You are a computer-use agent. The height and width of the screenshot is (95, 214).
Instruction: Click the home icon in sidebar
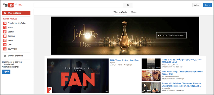pos(5,13)
